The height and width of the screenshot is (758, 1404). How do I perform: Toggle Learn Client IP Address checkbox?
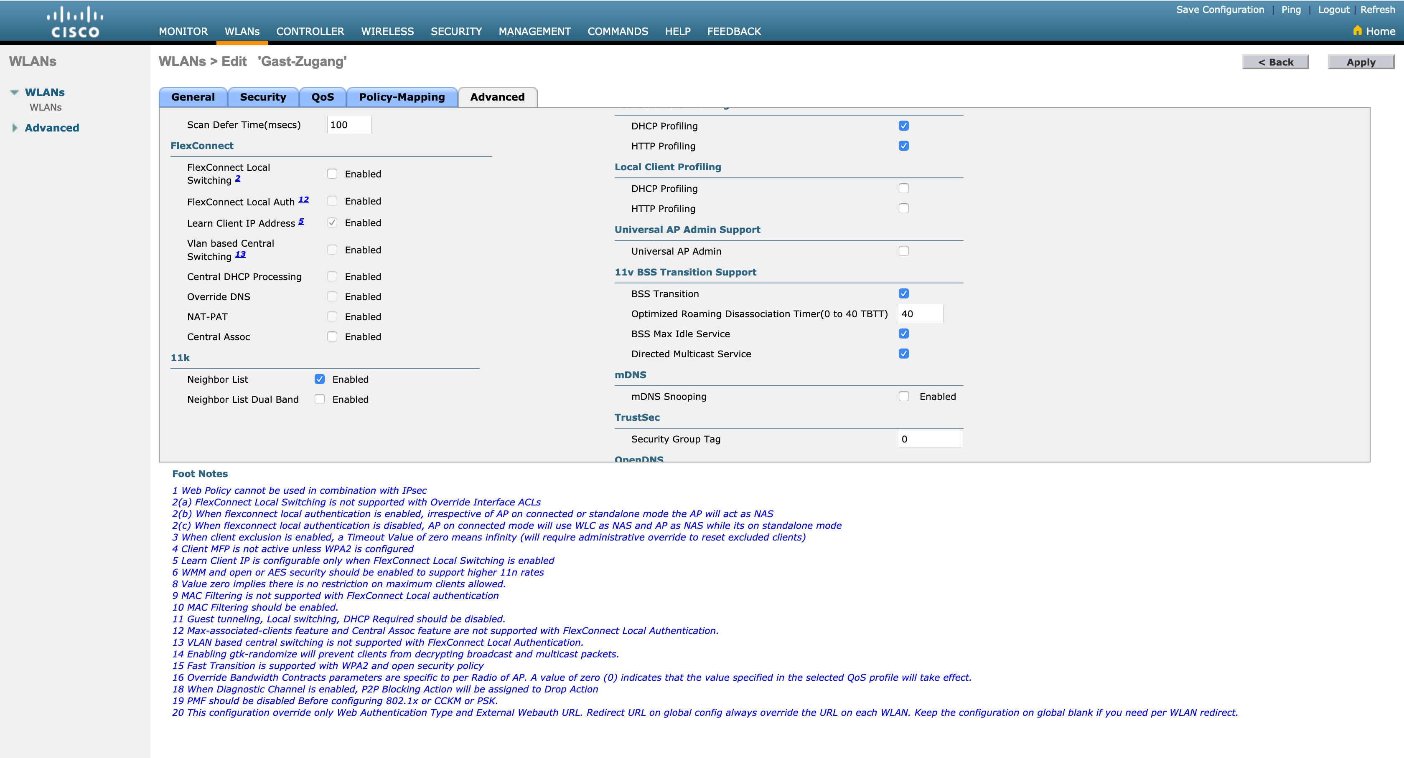coord(332,223)
